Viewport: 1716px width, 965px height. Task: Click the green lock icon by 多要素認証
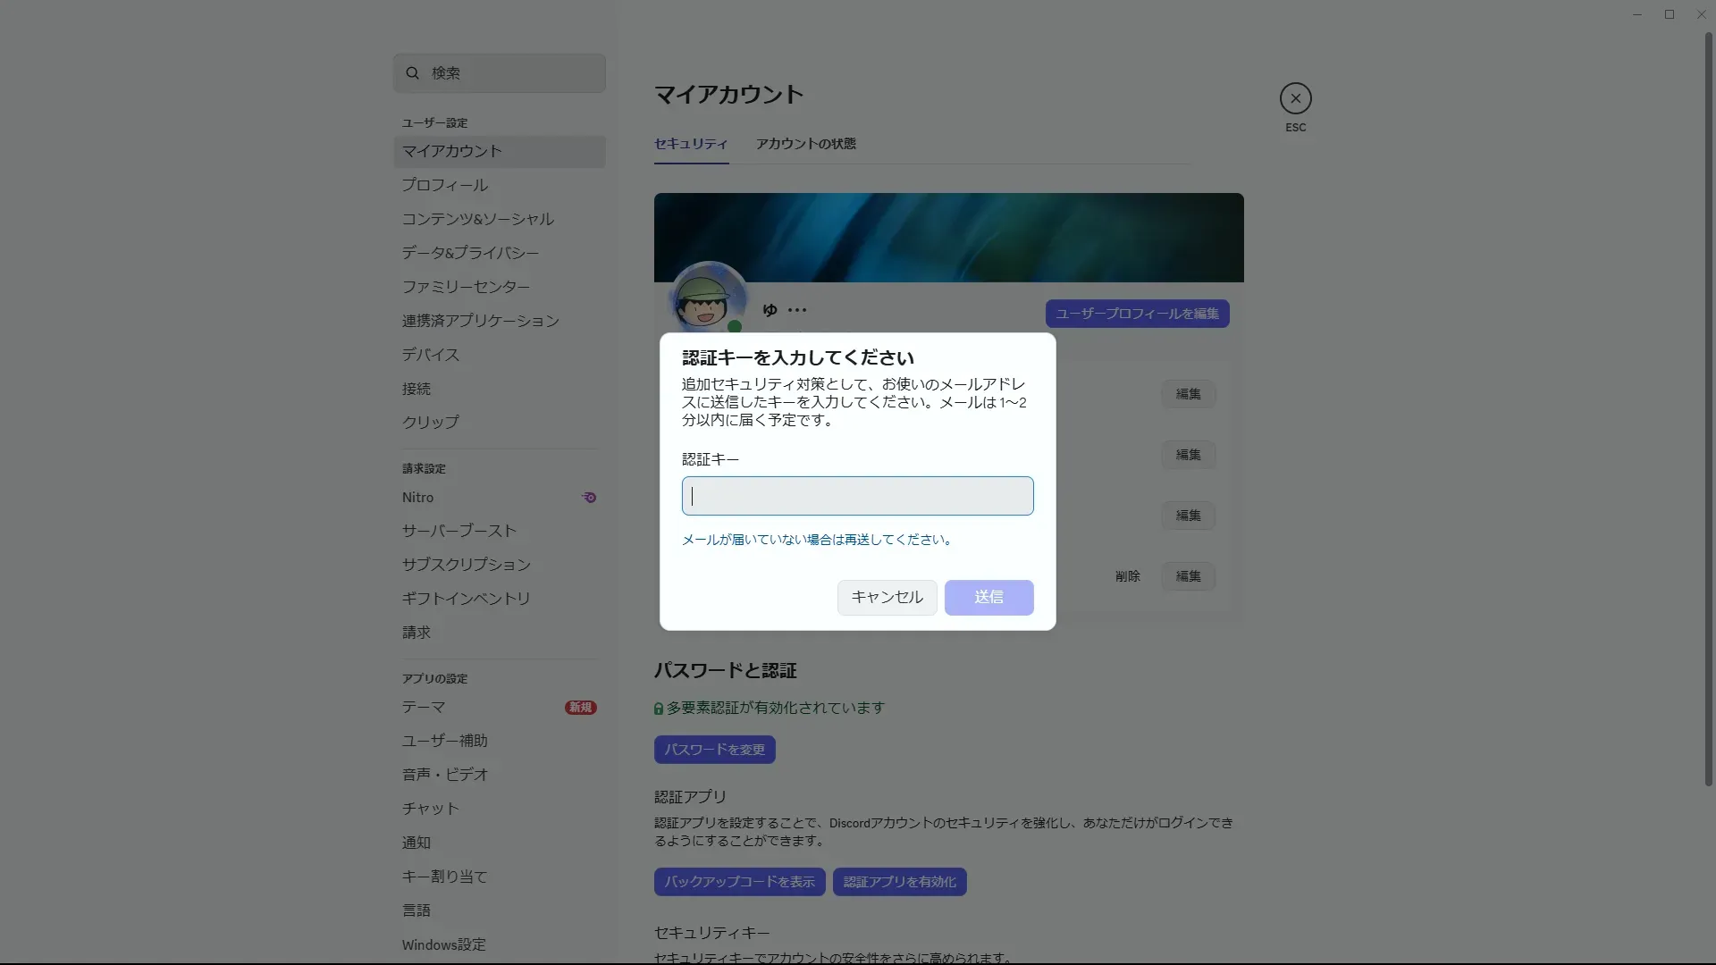click(x=659, y=709)
